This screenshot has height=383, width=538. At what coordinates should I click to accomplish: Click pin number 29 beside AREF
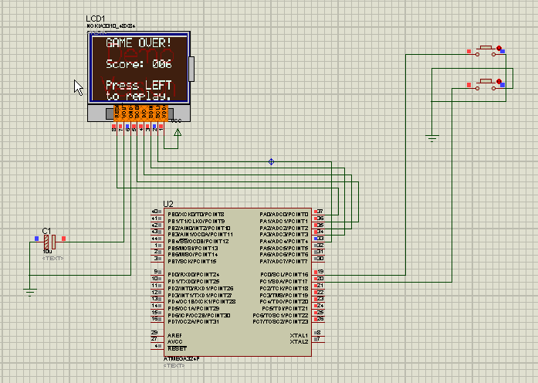click(154, 333)
